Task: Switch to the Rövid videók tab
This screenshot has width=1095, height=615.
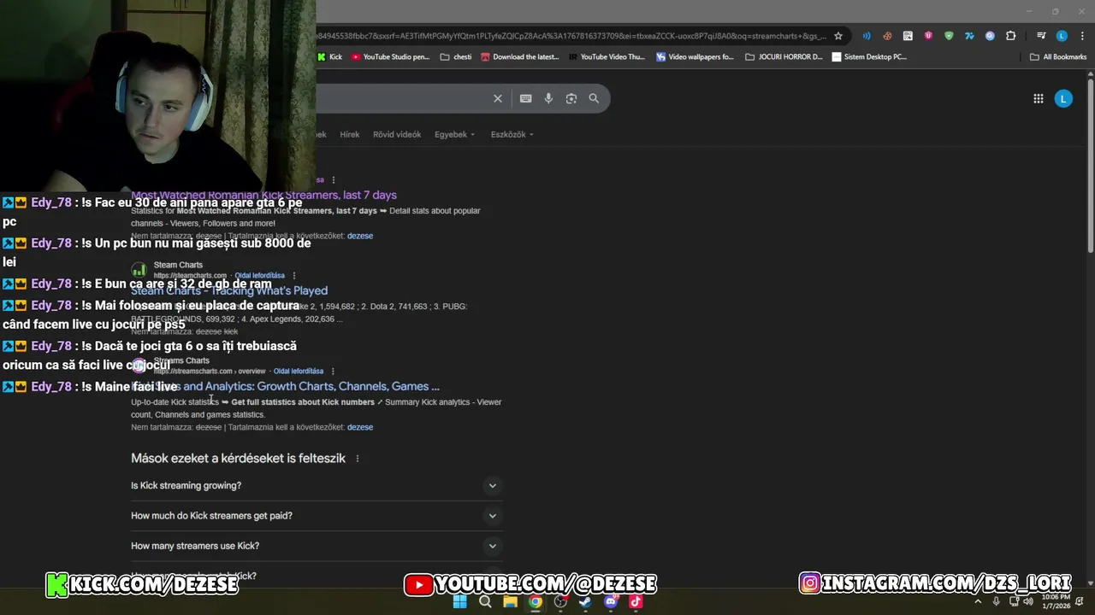Action: coord(397,134)
